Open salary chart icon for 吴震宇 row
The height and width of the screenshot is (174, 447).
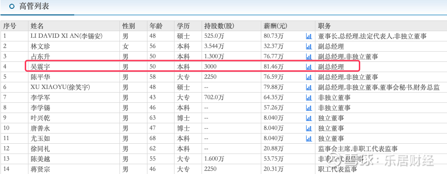(309, 67)
